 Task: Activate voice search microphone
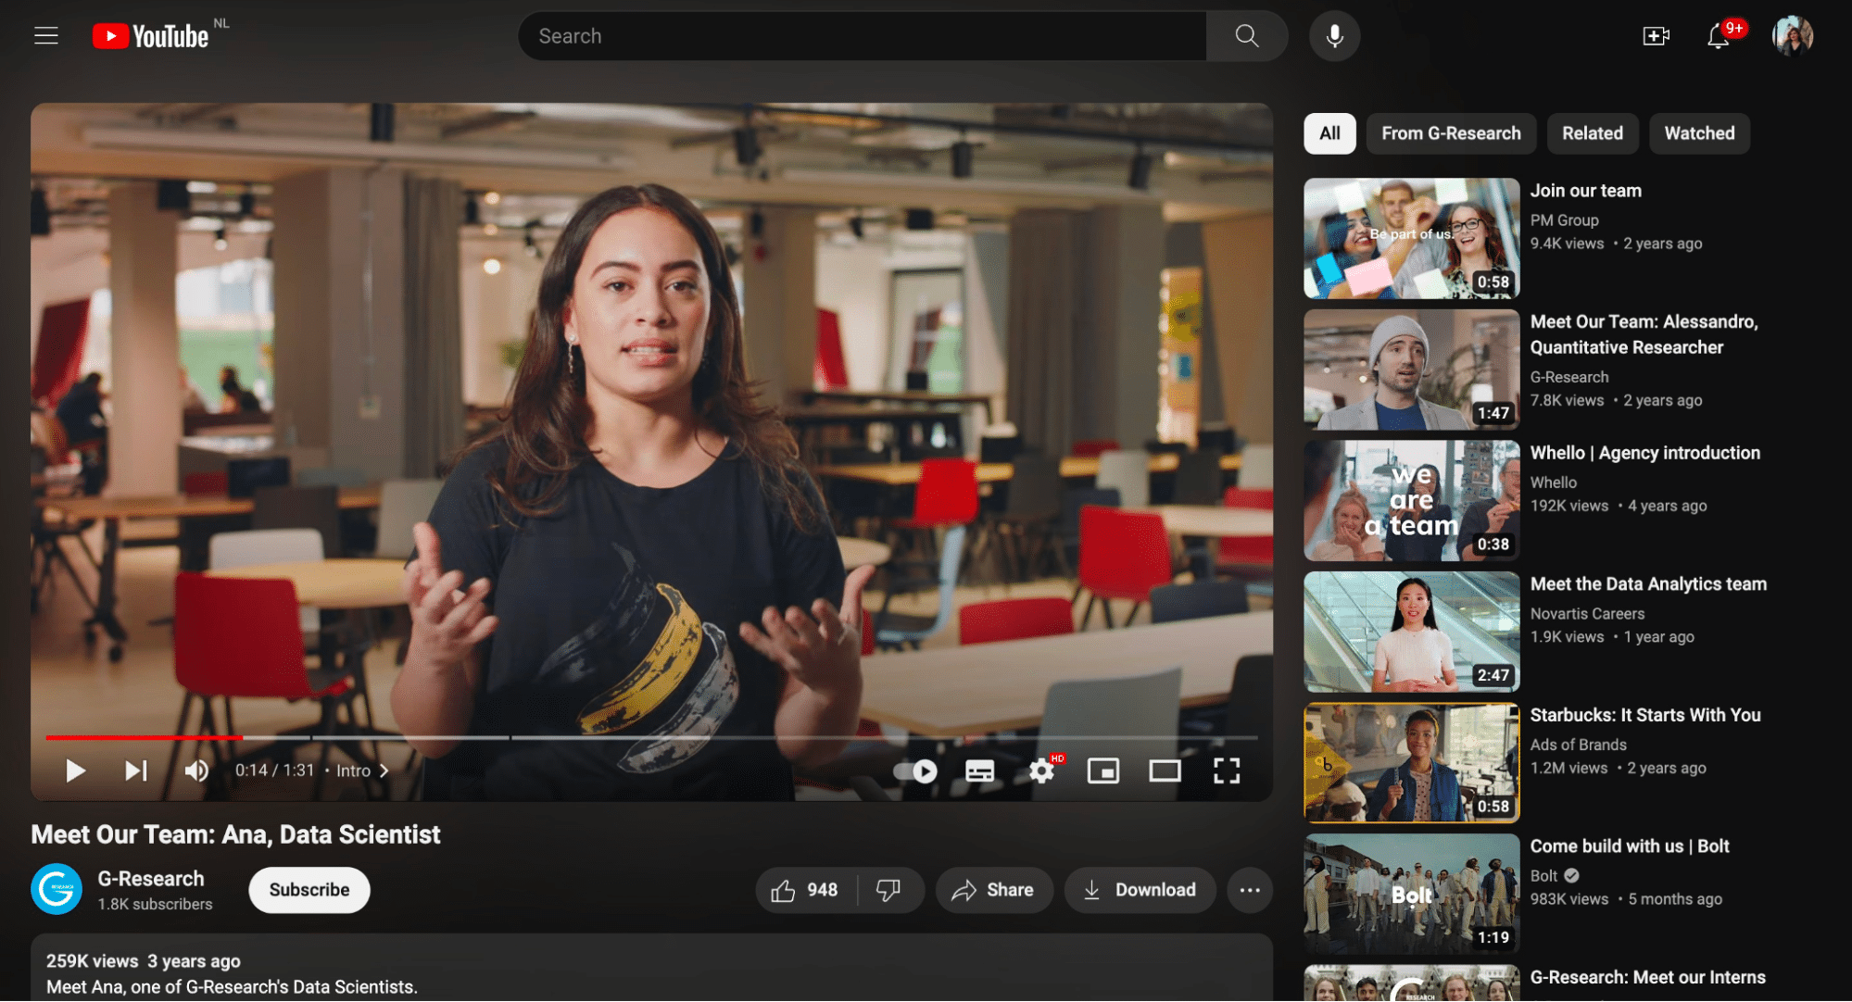tap(1334, 35)
